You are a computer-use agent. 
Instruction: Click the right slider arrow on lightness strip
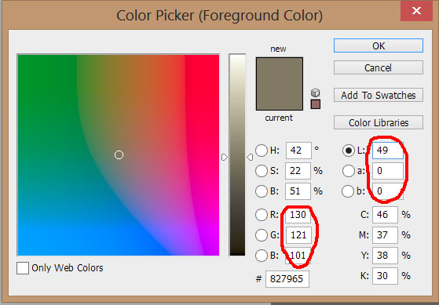(250, 158)
